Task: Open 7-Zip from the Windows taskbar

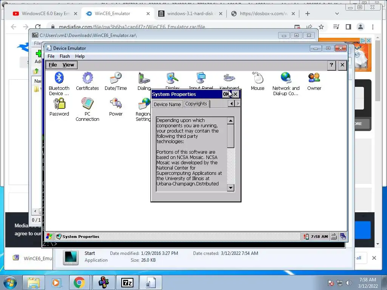Action: tap(127, 282)
